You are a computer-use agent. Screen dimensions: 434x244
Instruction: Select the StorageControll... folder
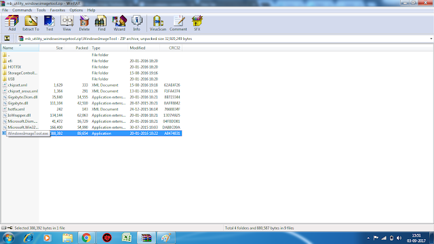tap(92, 73)
